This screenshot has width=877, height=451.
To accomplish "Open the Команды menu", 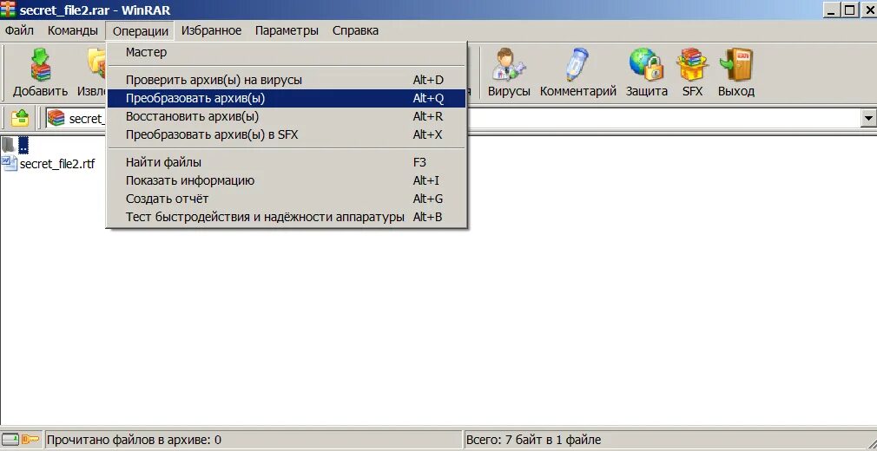I will tap(73, 30).
